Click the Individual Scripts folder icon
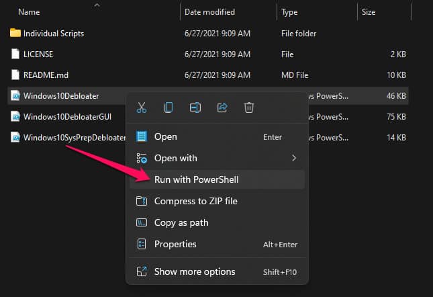 tap(15, 33)
